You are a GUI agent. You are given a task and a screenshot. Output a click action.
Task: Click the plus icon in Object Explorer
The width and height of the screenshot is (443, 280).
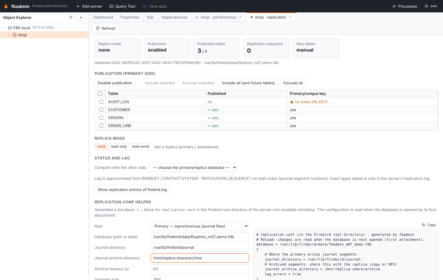point(81,17)
